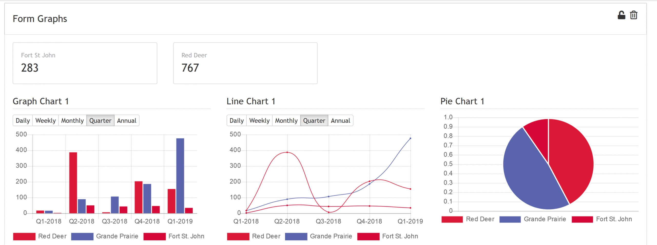Click Red Deer peak point at Q2-2018
Screen dimensions: 657x245
pos(287,152)
